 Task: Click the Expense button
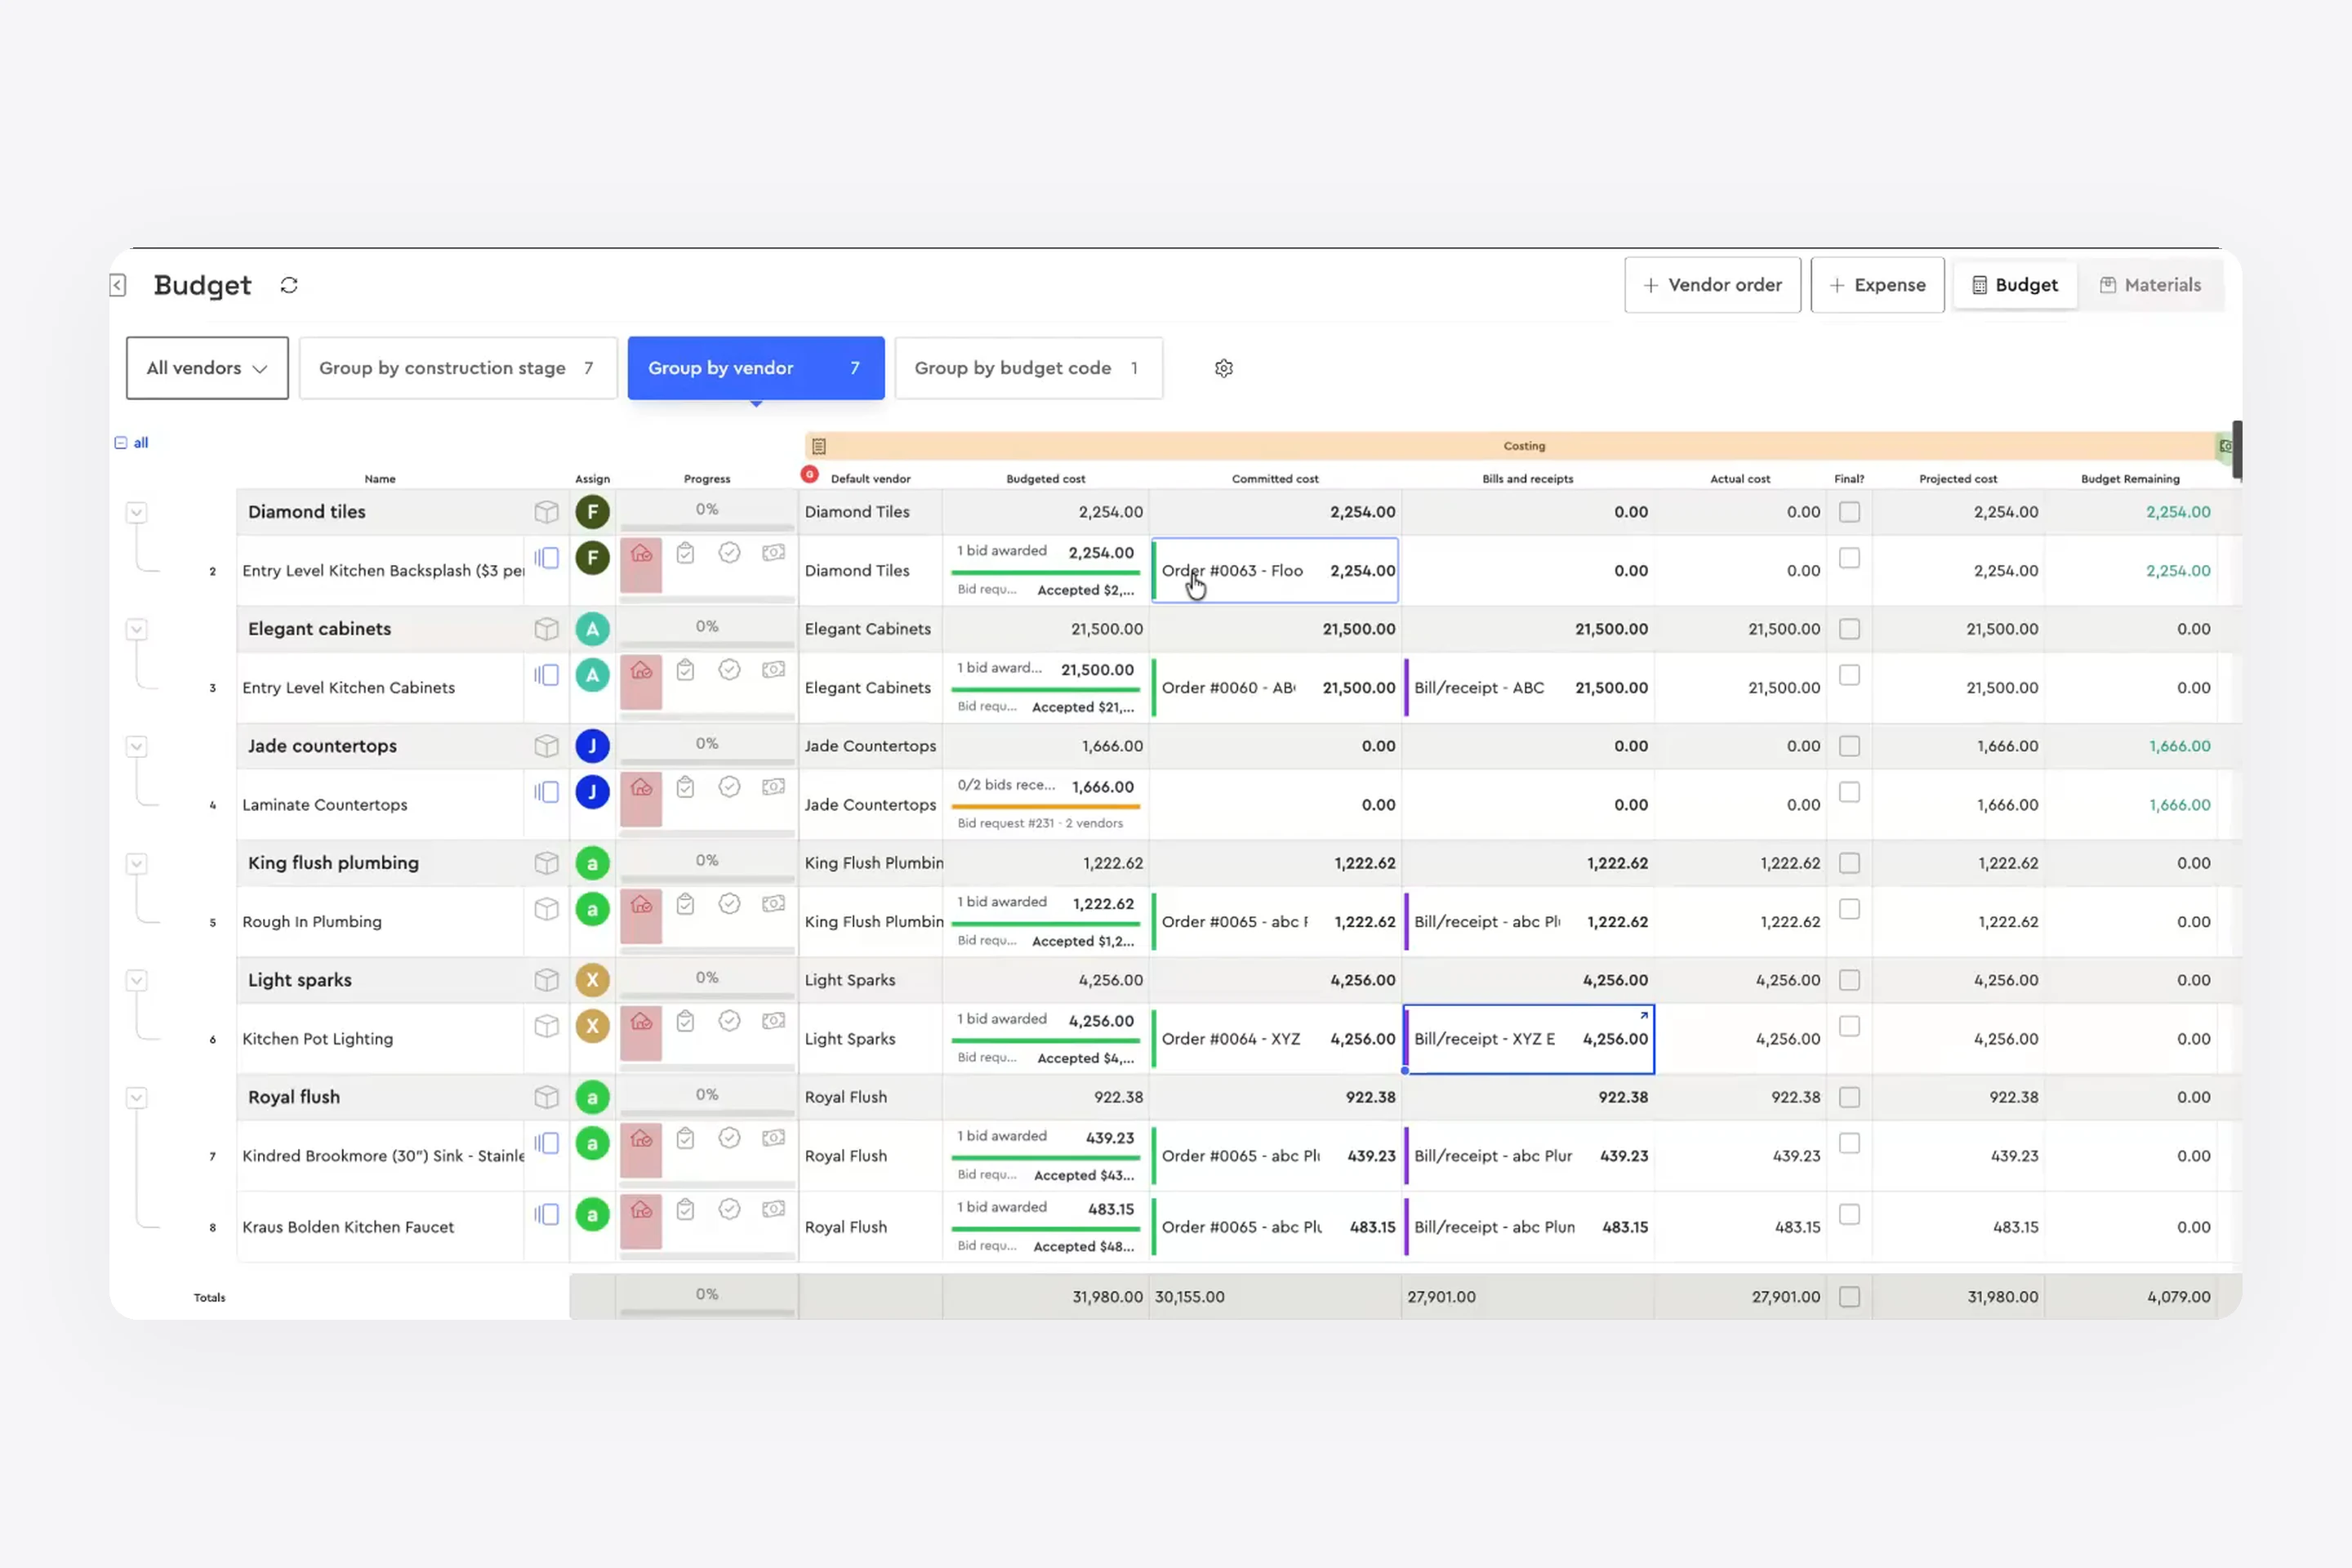1877,285
